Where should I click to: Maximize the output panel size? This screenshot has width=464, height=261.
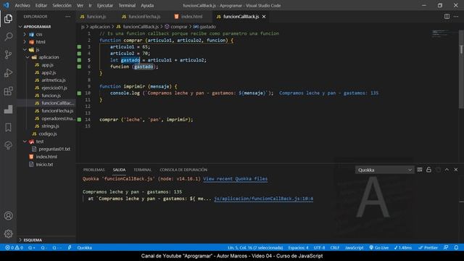(x=447, y=170)
